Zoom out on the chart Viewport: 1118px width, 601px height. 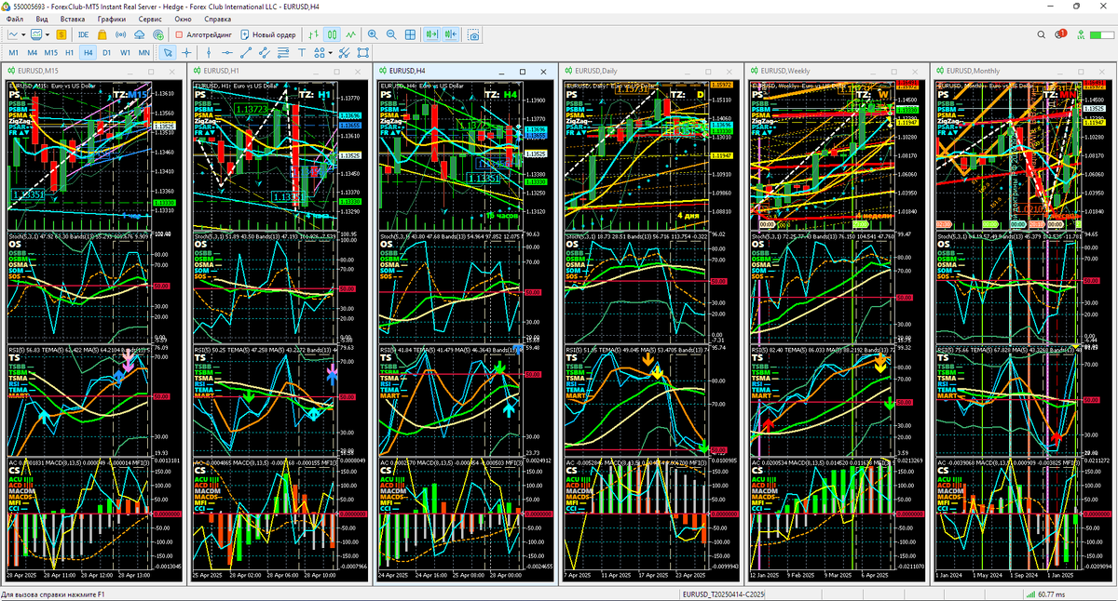click(391, 34)
